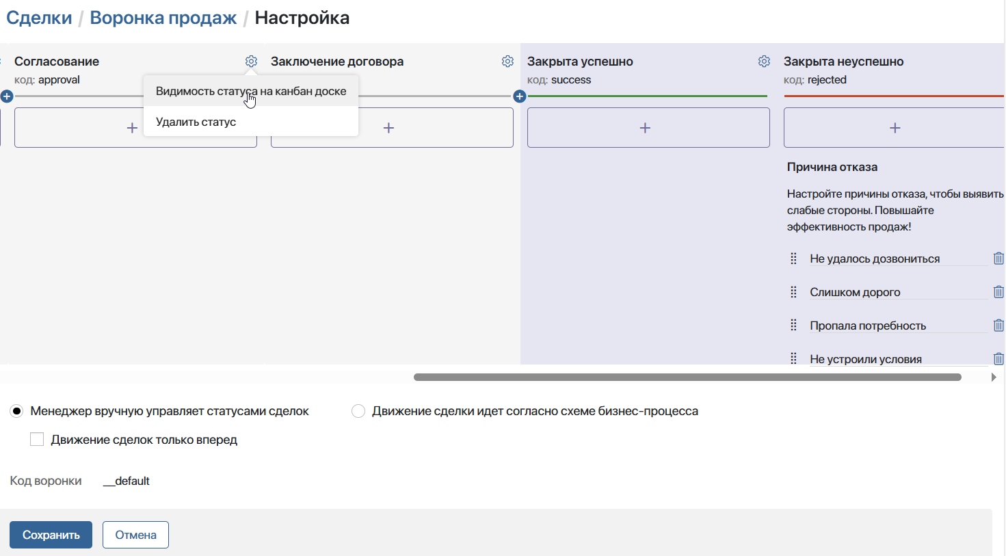Viewport: 1006px width, 556px height.
Task: Edit reason text Пропала потребность
Action: click(898, 326)
